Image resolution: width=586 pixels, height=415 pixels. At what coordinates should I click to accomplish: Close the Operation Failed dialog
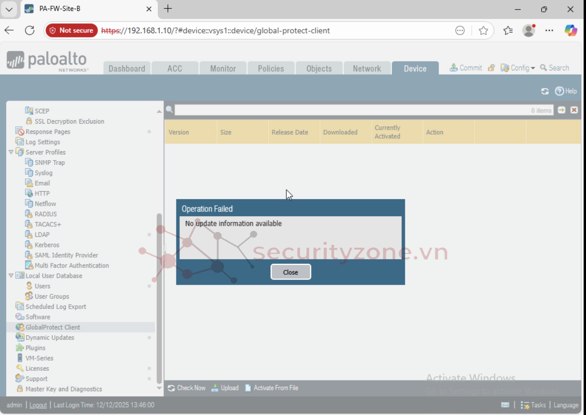[x=291, y=272]
